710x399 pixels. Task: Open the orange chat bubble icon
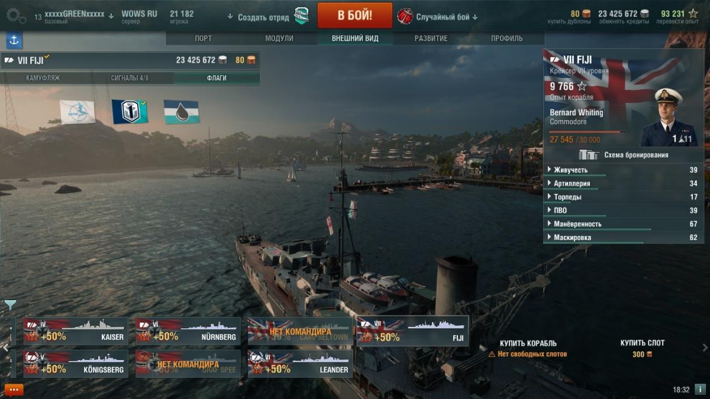(x=14, y=390)
